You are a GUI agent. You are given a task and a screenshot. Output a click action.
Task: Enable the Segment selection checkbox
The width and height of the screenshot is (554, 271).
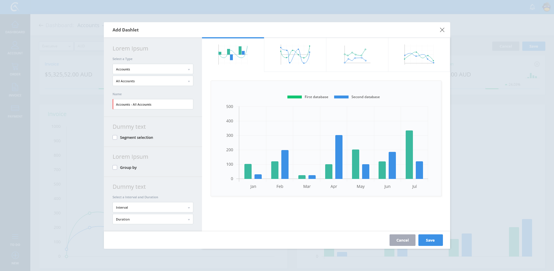click(x=115, y=138)
